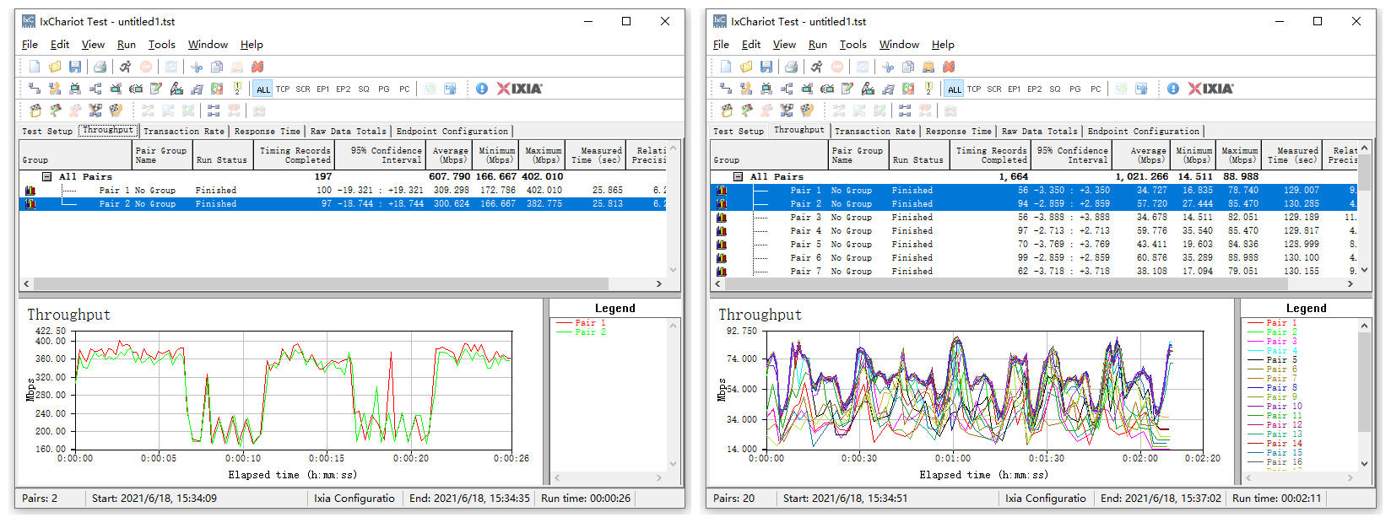Open the Test Setup tab in the left window
The width and height of the screenshot is (1391, 523).
pyautogui.click(x=47, y=131)
